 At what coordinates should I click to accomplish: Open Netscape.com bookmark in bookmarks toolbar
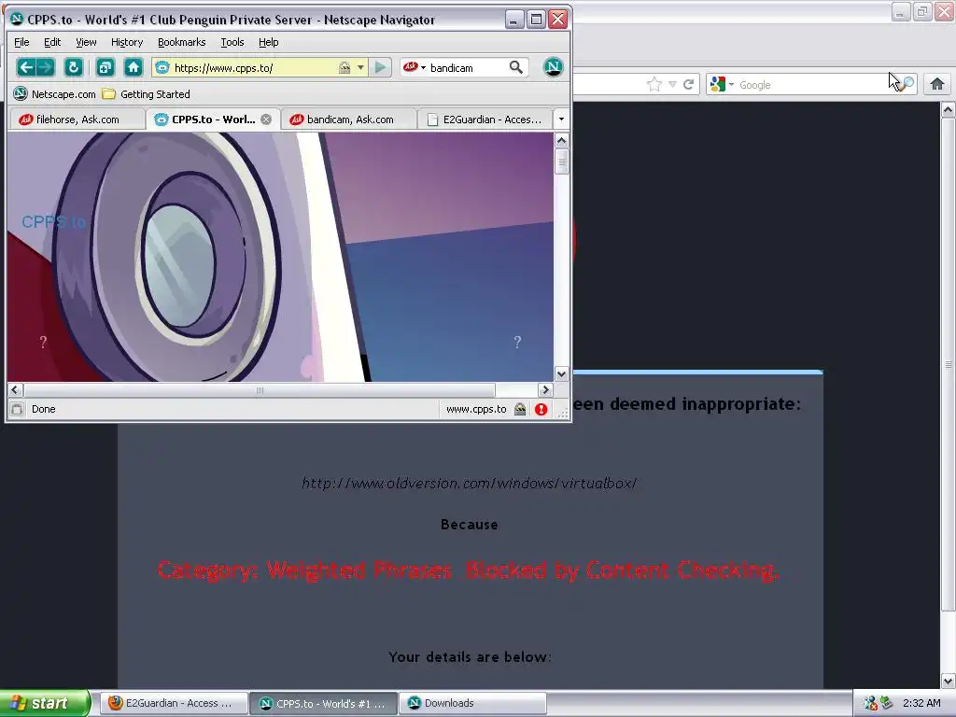(55, 94)
